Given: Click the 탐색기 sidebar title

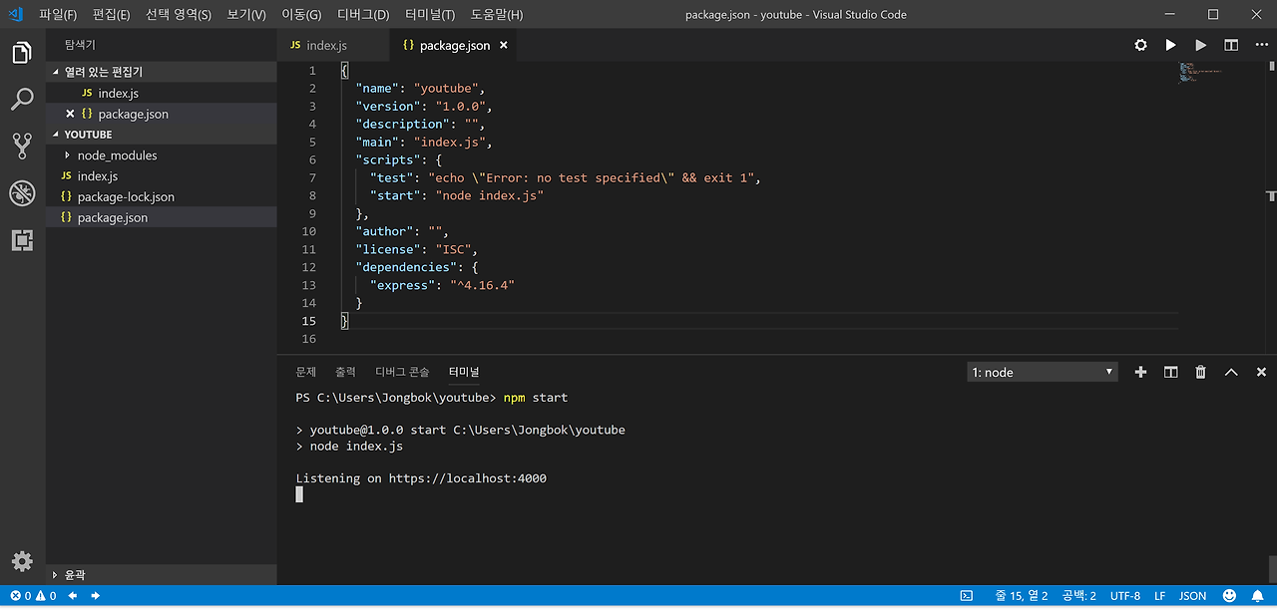Looking at the screenshot, I should click(x=80, y=45).
